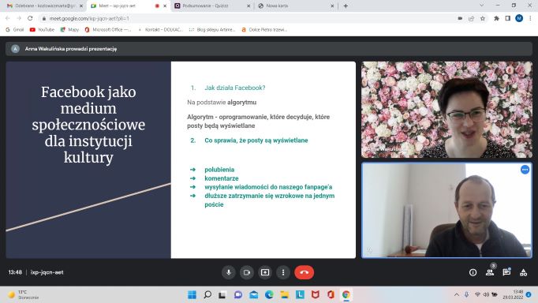Show the participants people panel
The width and height of the screenshot is (538, 303).
(490, 272)
